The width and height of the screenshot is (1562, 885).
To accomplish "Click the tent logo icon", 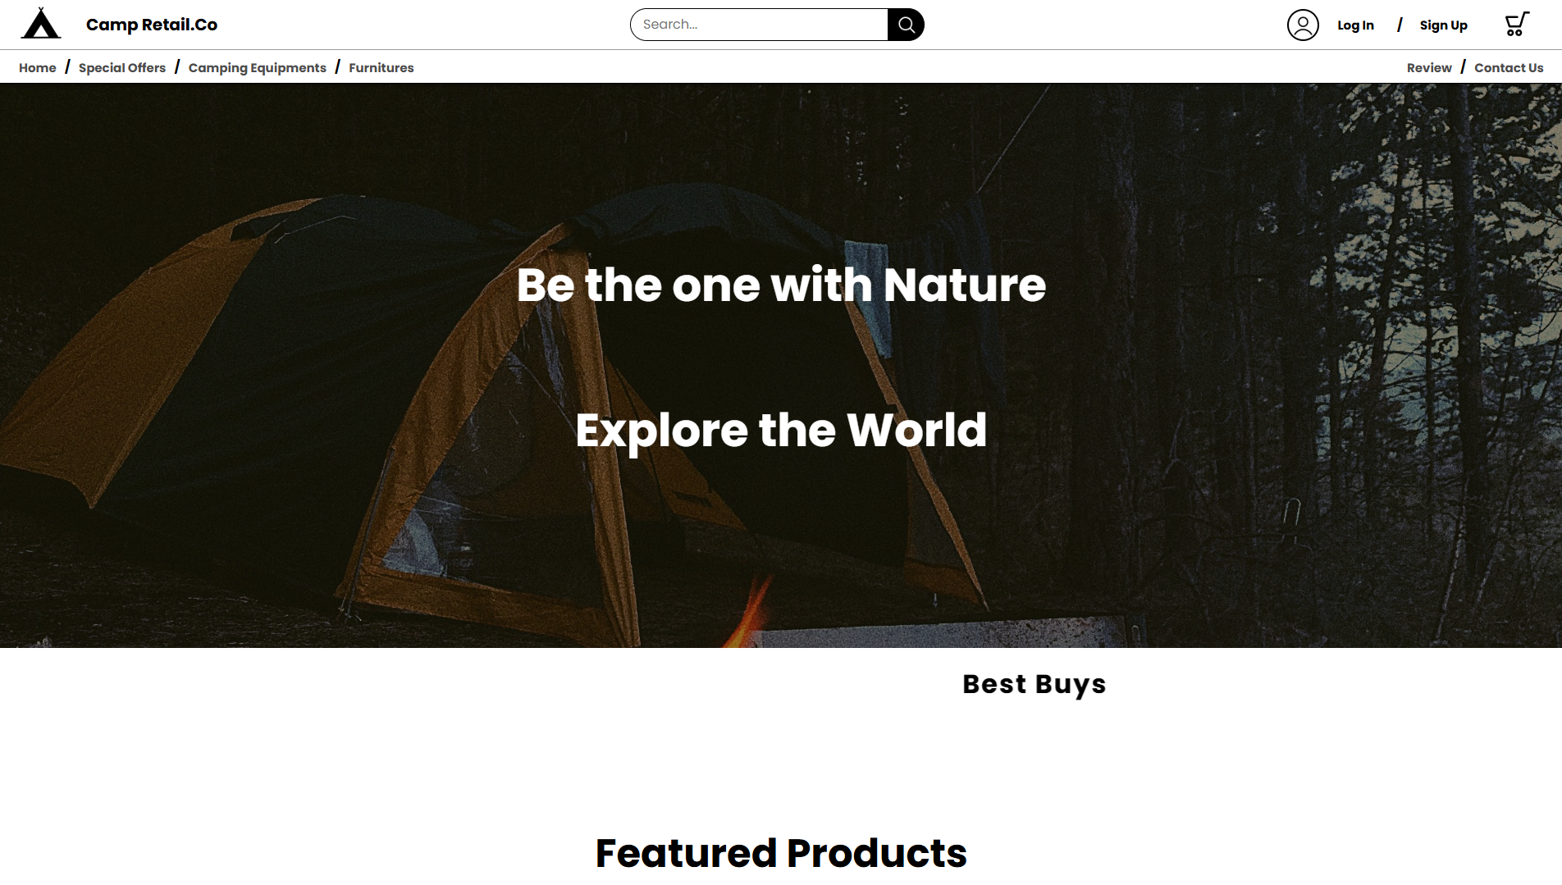I will point(41,24).
